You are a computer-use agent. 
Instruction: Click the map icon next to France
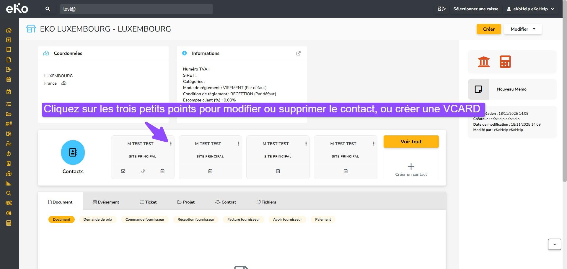[64, 83]
